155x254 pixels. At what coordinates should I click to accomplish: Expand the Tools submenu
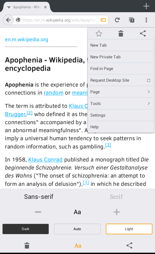click(x=121, y=103)
